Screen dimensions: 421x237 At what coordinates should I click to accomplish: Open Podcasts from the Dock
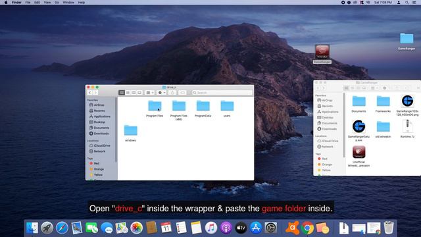pos(226,228)
